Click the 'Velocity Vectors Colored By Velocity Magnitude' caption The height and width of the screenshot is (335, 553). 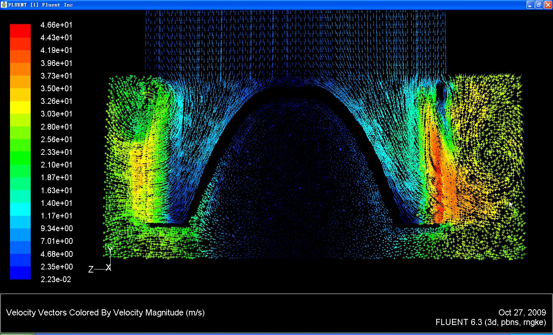point(106,313)
